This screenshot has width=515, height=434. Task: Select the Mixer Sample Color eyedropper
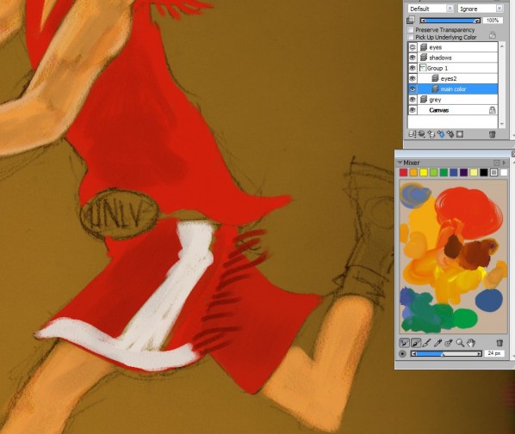click(x=437, y=343)
